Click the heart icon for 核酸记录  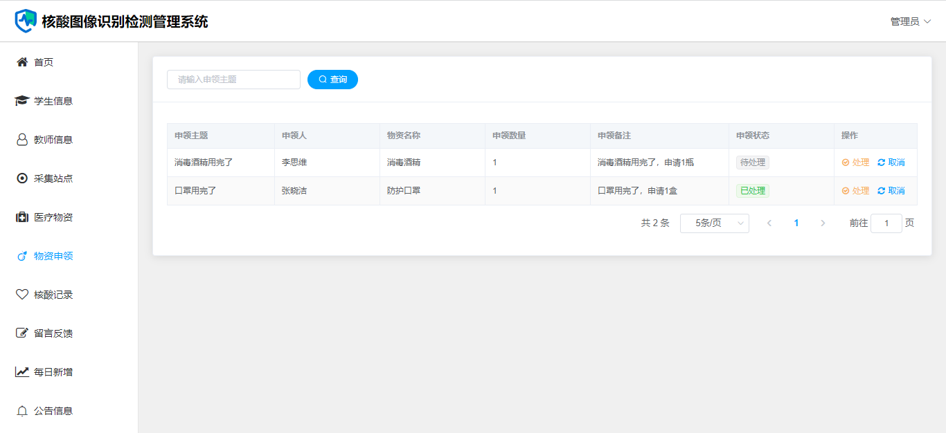[22, 295]
